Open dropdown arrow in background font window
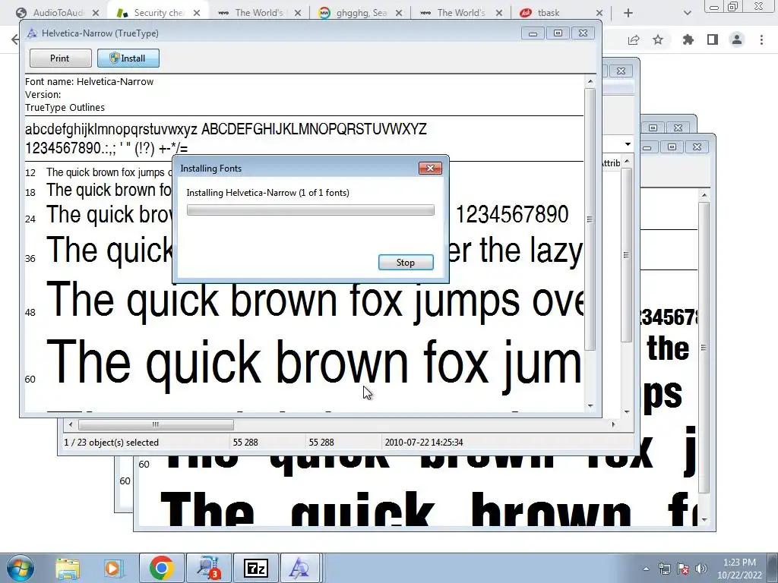This screenshot has height=583, width=778. [x=628, y=144]
